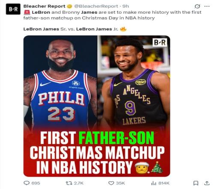
Task: Like the post with the heart icon
Action: pyautogui.click(x=111, y=183)
